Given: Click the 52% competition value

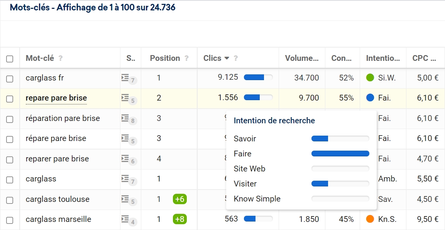Looking at the screenshot, I should click(346, 77).
